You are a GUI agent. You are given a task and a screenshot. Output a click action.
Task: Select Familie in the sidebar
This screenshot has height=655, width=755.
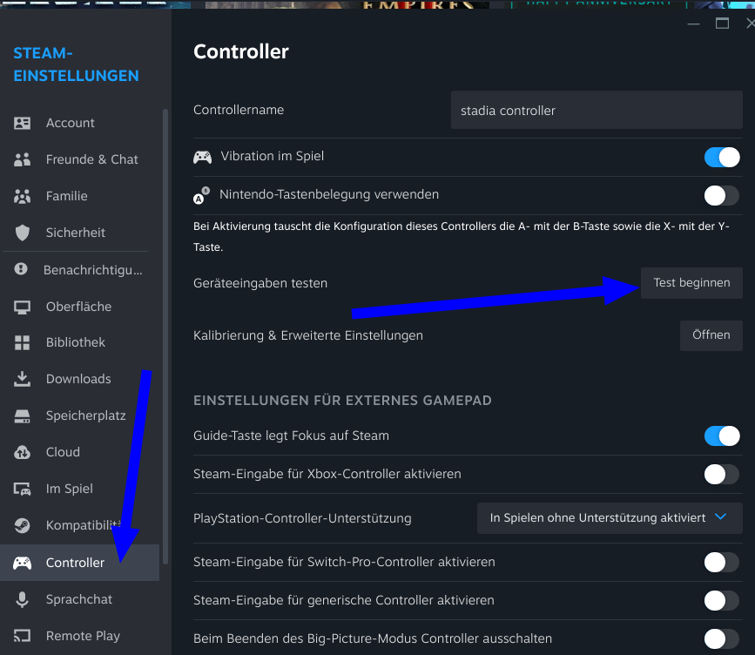(79, 196)
